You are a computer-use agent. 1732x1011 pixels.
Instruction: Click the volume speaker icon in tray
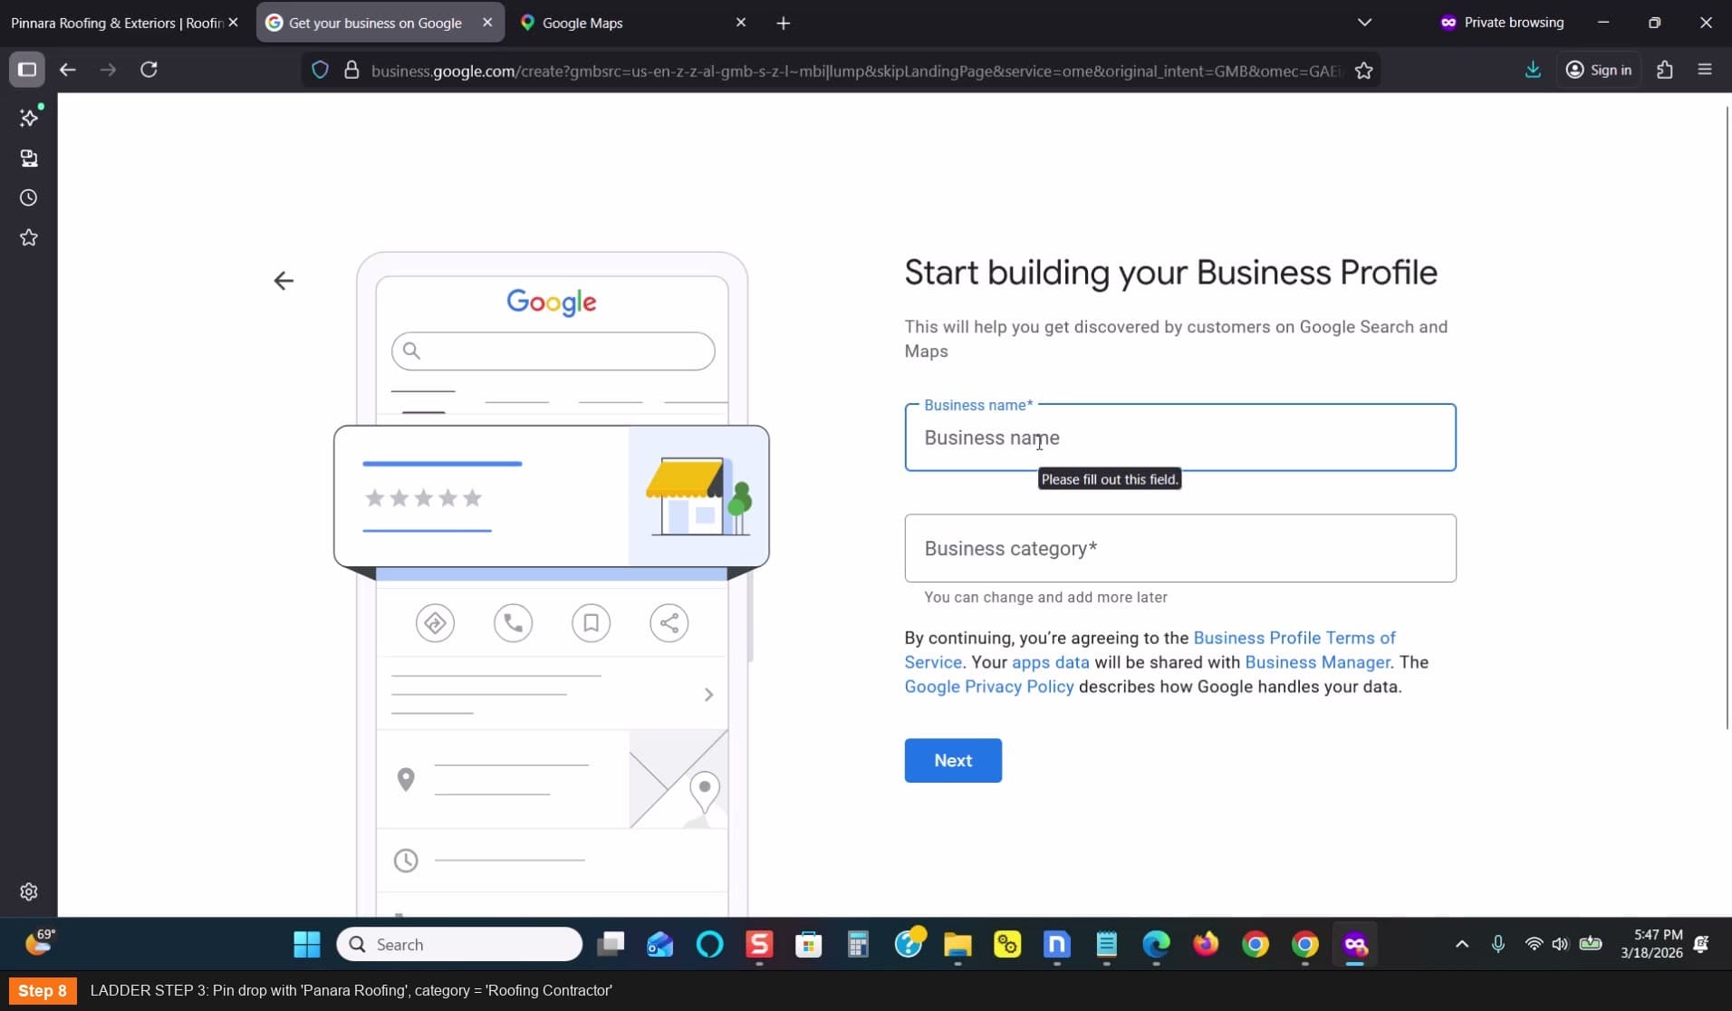tap(1560, 945)
